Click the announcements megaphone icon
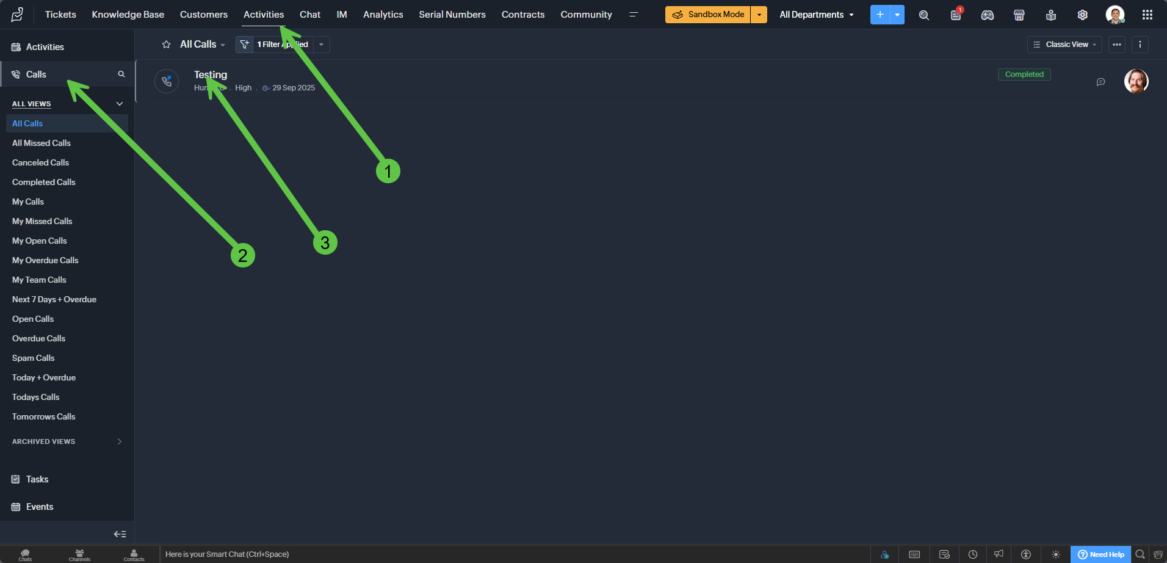Image resolution: width=1167 pixels, height=563 pixels. [999, 554]
